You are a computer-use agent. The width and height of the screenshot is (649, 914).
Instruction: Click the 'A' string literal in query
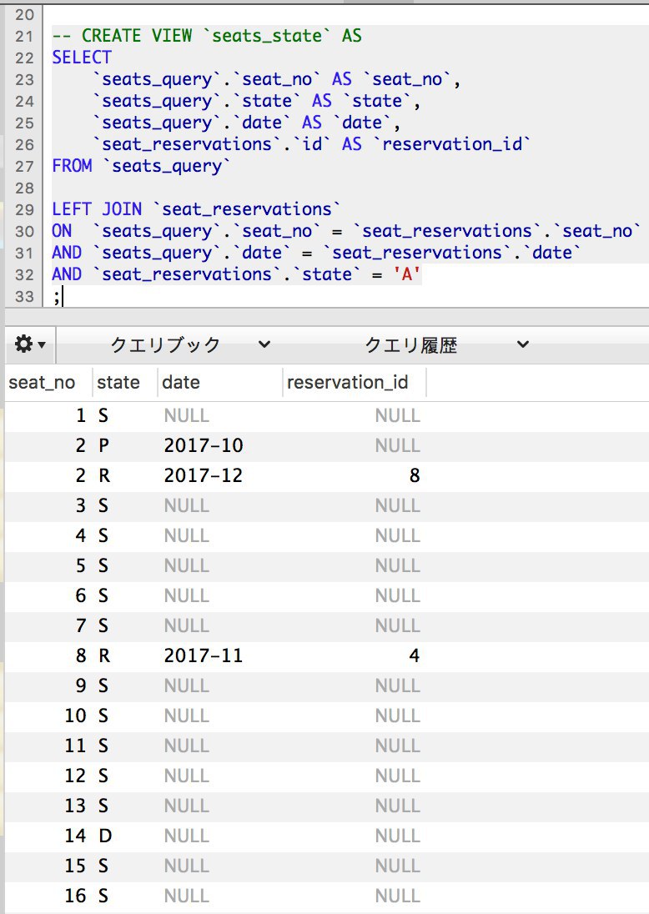pyautogui.click(x=407, y=274)
